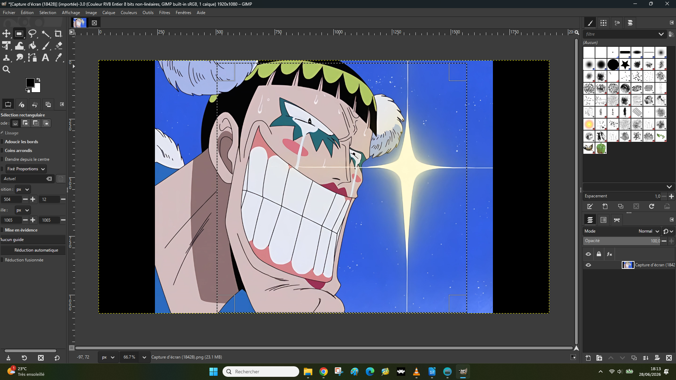Viewport: 676px width, 380px height.
Task: Select the Free Select lasso tool
Action: (x=32, y=33)
